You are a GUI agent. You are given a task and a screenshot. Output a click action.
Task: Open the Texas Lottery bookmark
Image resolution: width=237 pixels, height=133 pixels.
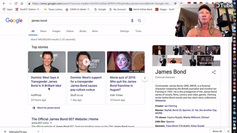click(x=53, y=9)
